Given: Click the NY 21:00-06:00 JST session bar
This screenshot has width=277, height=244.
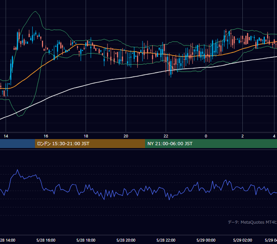Looking at the screenshot, I should tap(211, 144).
